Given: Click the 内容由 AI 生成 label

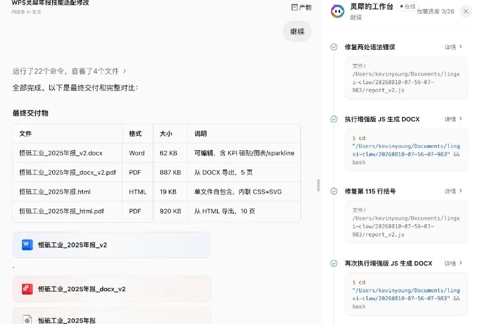Looking at the screenshot, I should coord(26,12).
